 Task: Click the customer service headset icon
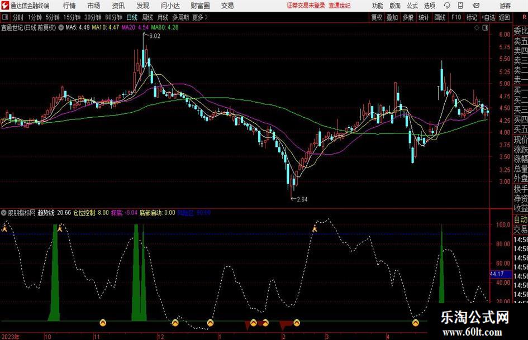point(447,6)
